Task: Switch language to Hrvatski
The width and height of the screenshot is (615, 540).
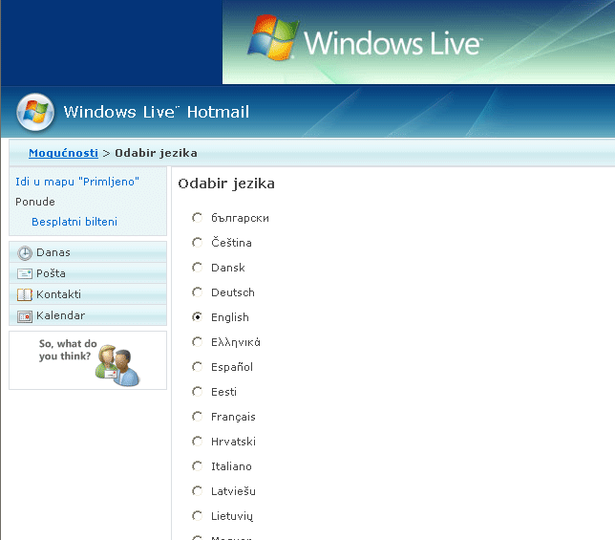Action: click(x=198, y=442)
